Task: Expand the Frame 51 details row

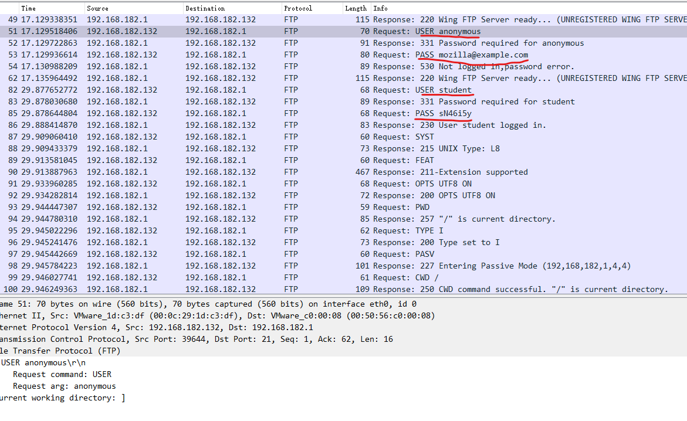Action: point(344,304)
